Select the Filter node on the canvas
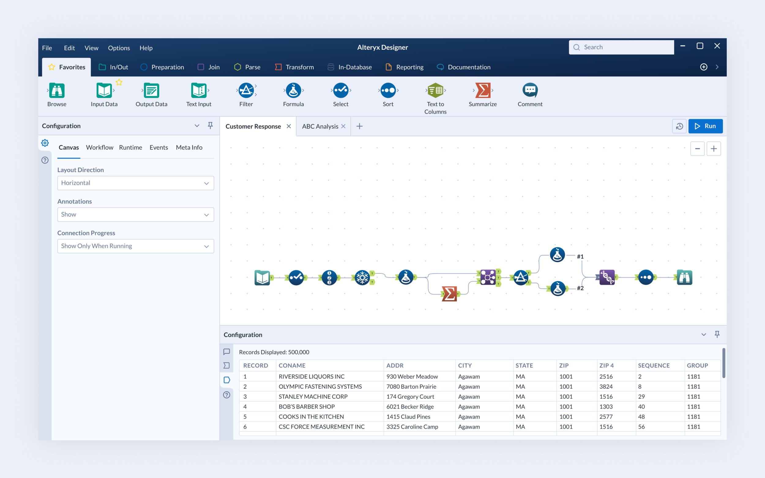Screen dimensions: 765x478 pos(521,278)
